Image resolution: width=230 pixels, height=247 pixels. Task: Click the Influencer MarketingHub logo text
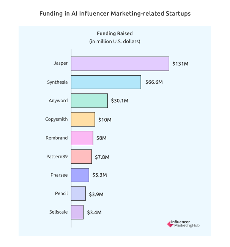point(187,223)
